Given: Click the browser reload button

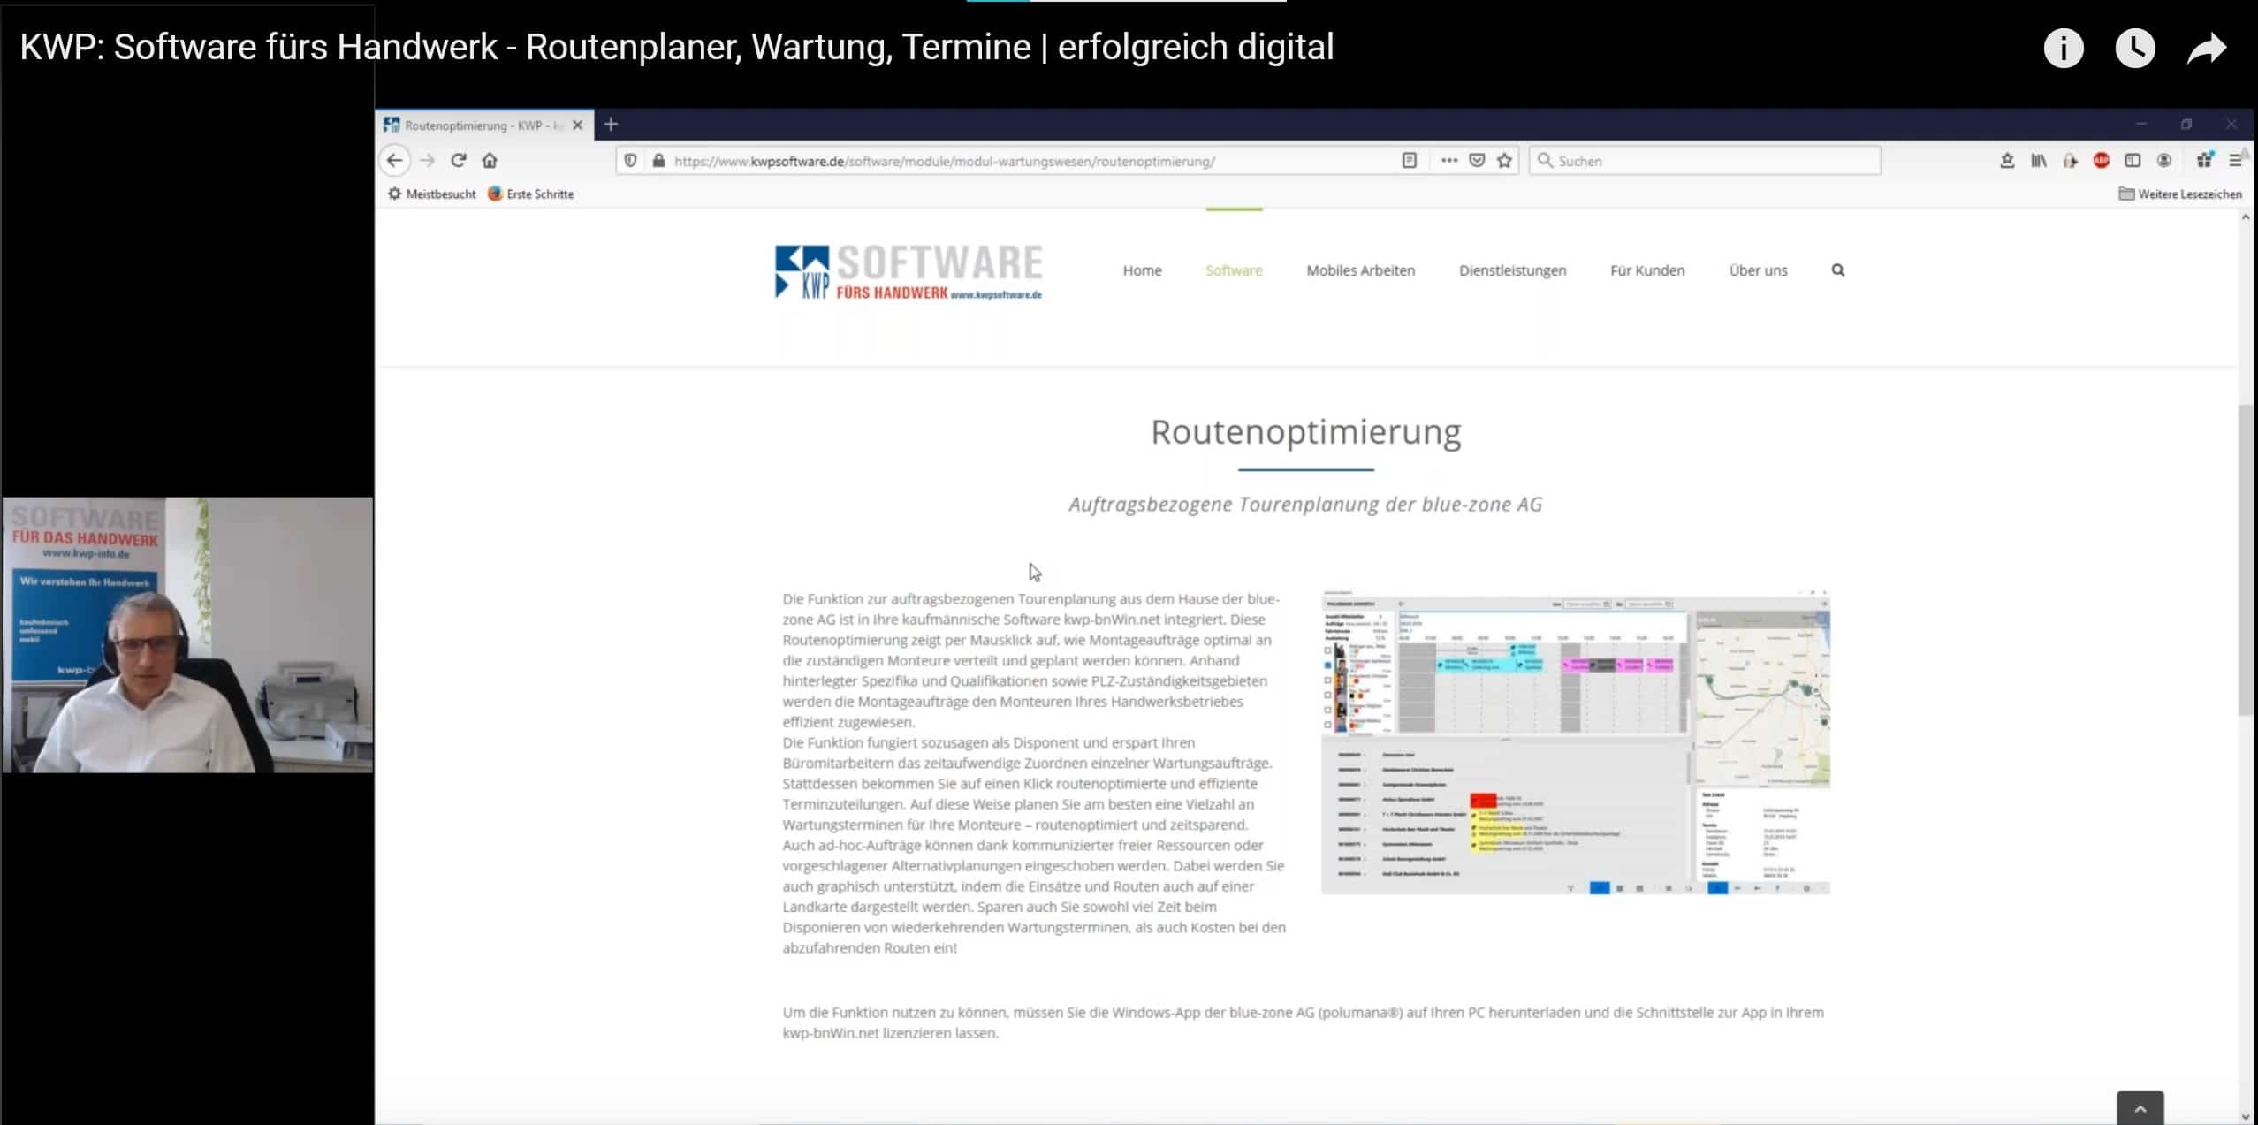Looking at the screenshot, I should [458, 160].
